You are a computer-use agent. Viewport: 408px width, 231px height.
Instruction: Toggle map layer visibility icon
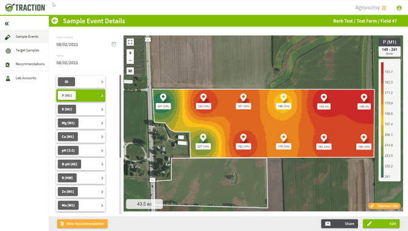click(x=130, y=71)
